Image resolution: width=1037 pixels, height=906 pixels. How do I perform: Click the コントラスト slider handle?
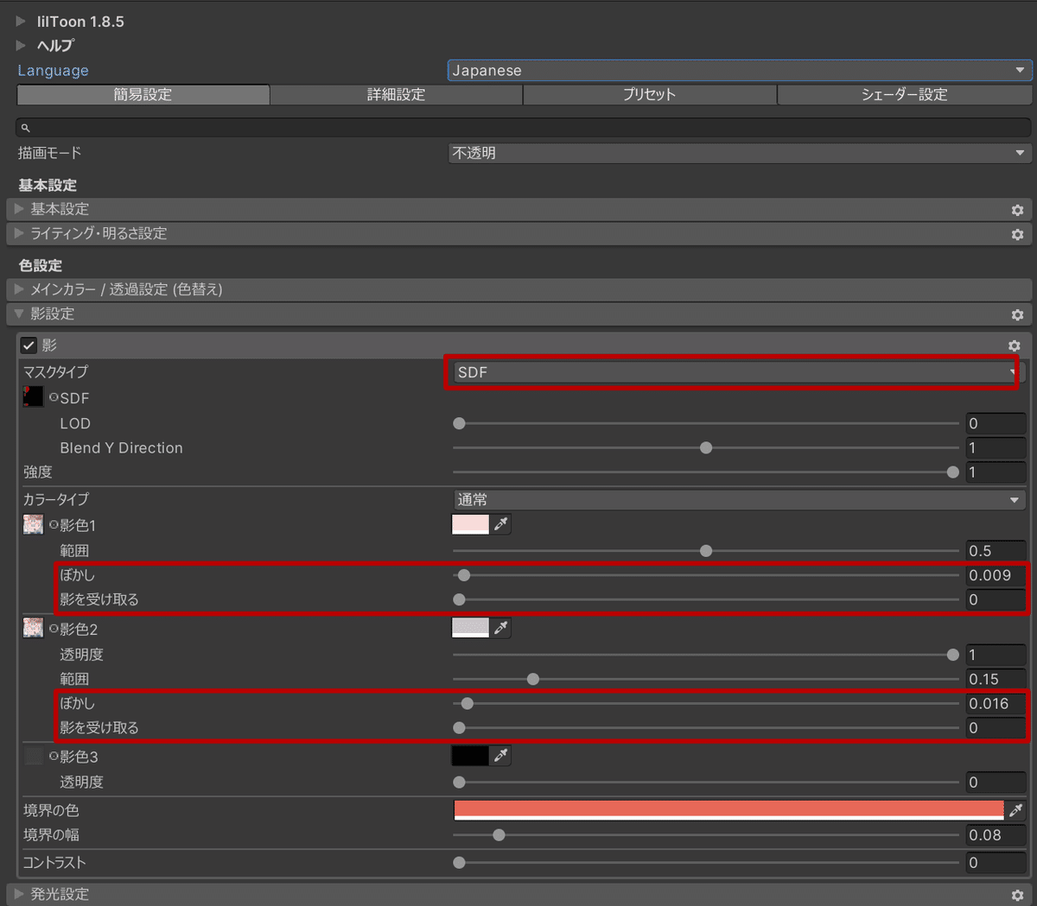click(459, 862)
